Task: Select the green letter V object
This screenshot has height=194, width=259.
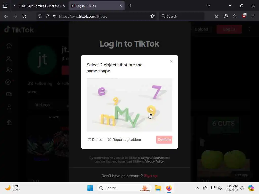Action: pyautogui.click(x=134, y=120)
